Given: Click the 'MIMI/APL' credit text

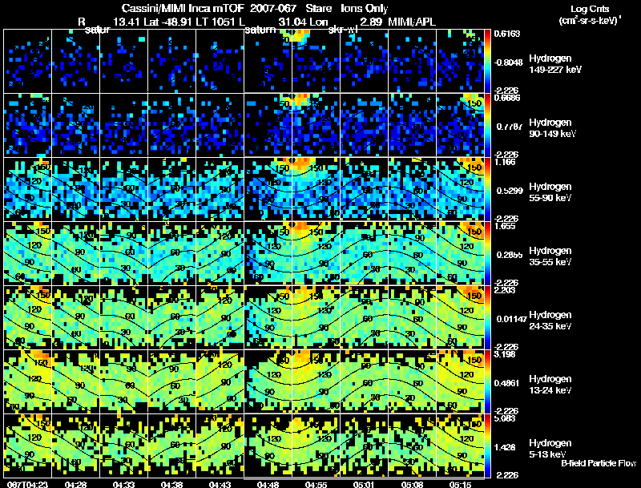Looking at the screenshot, I should tap(412, 22).
